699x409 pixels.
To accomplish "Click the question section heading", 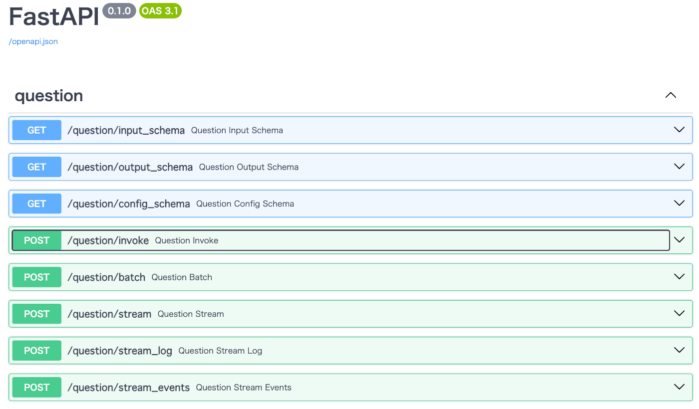I will [49, 95].
